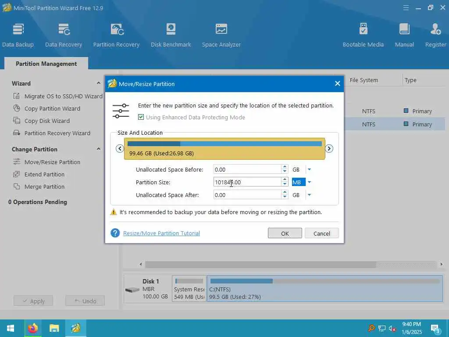449x337 pixels.
Task: Open the Data Backup tool
Action: (18, 35)
